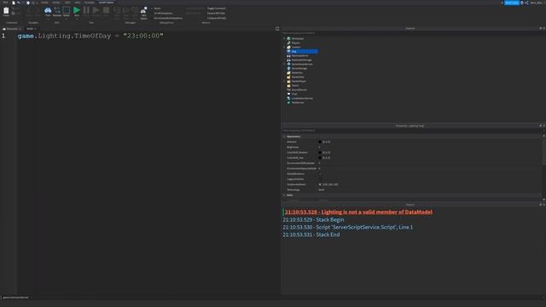Viewport: 546px width, 307px height.
Task: Click the Players icon in Explorer
Action: tap(288, 43)
